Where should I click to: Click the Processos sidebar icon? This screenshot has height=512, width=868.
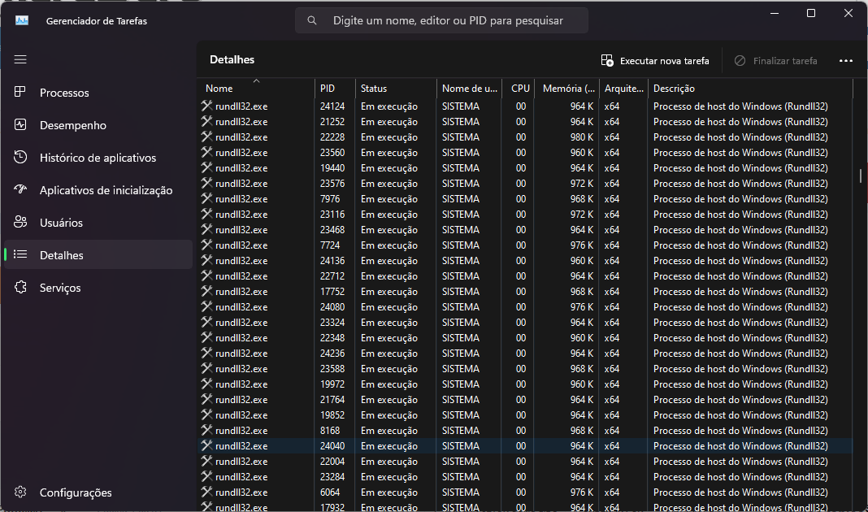coord(20,92)
